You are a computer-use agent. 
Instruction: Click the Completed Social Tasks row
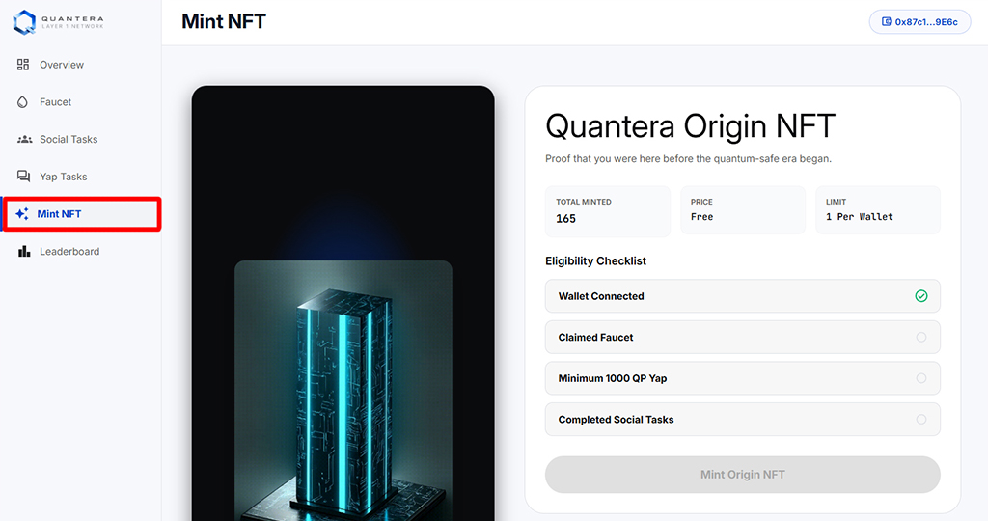point(742,420)
